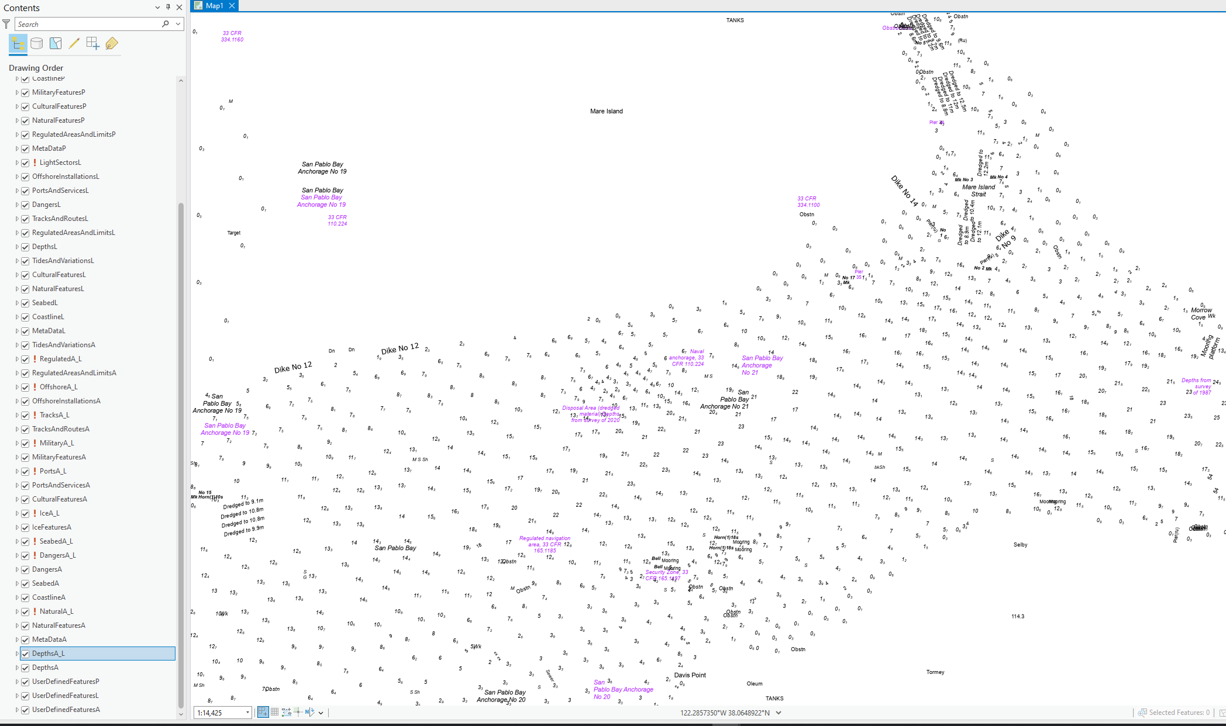Switch to List By Labeling view (tag icon)
Screen dimensions: 1226x726
tap(111, 43)
